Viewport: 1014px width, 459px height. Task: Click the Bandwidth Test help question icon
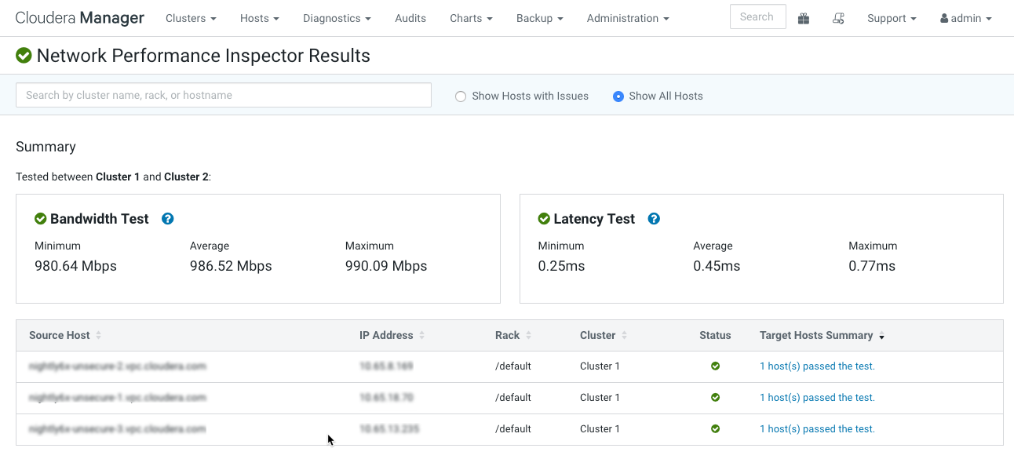[x=167, y=219]
